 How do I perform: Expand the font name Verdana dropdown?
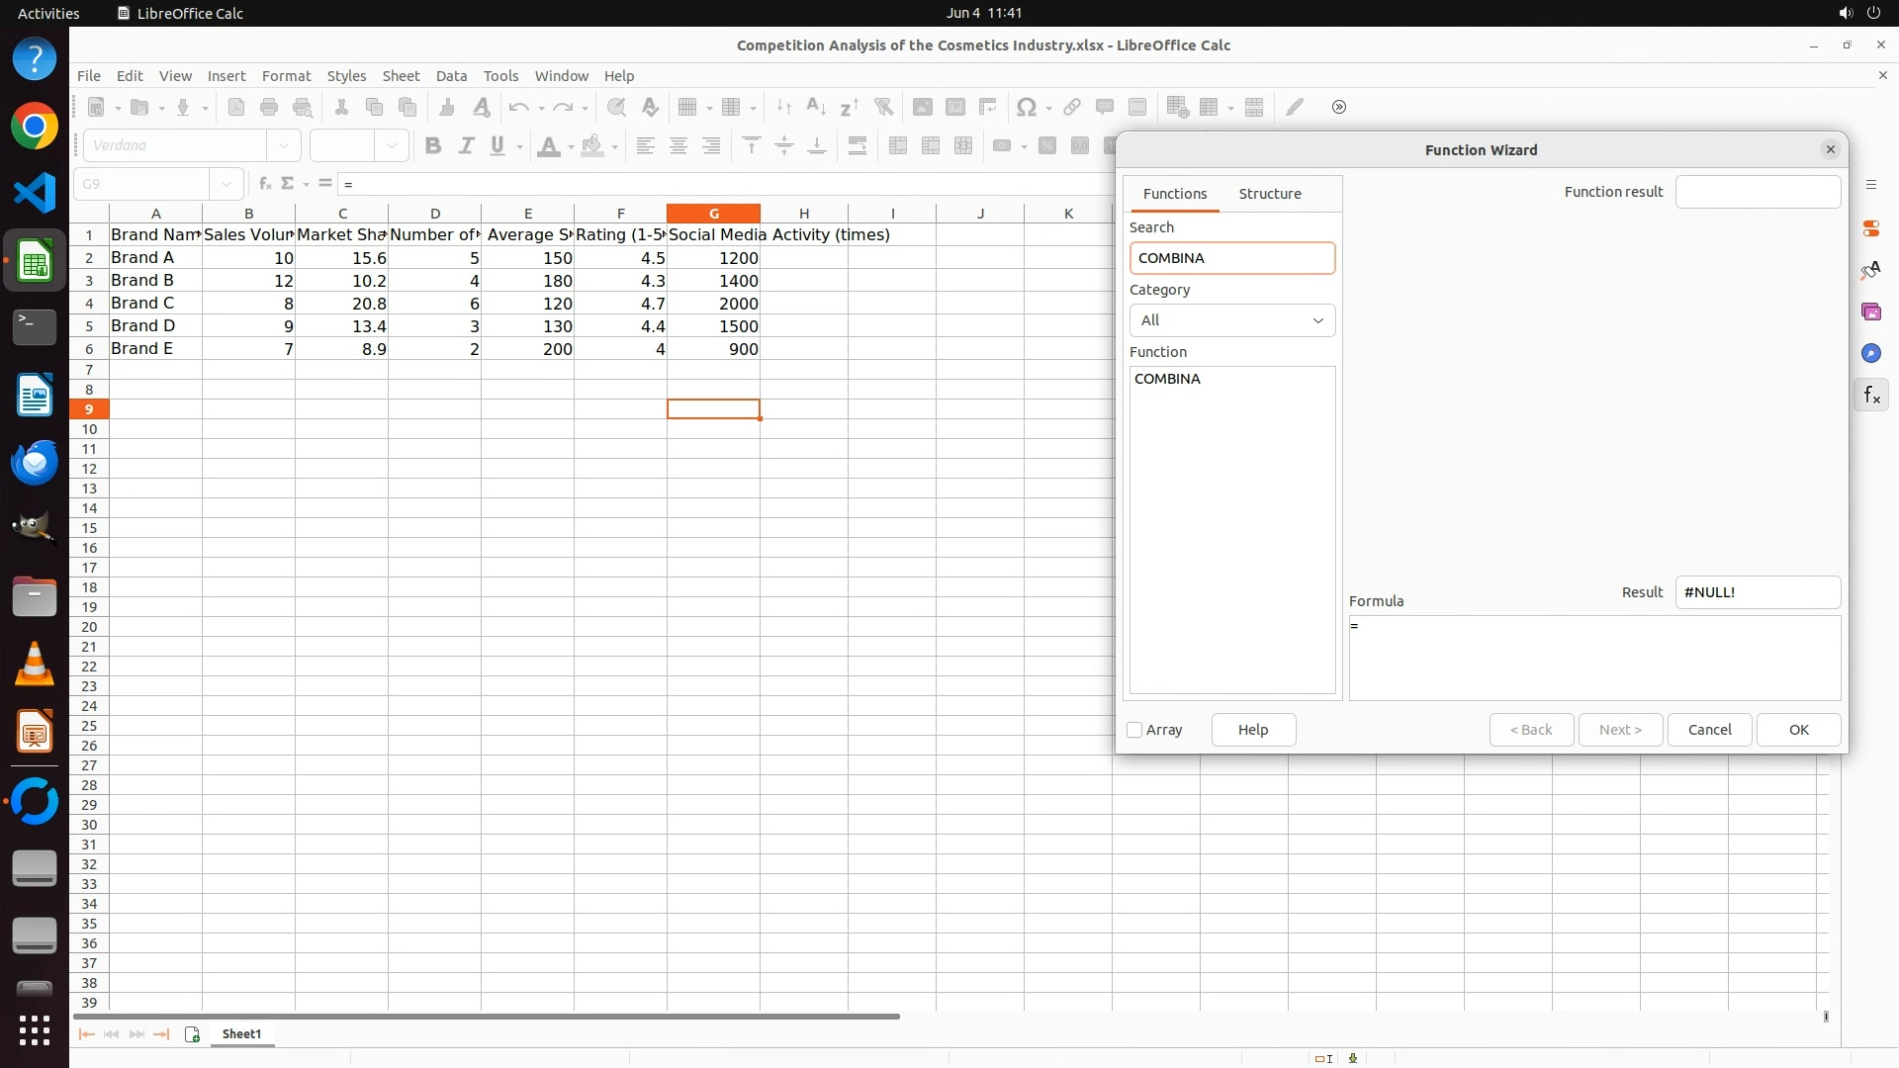click(x=284, y=145)
